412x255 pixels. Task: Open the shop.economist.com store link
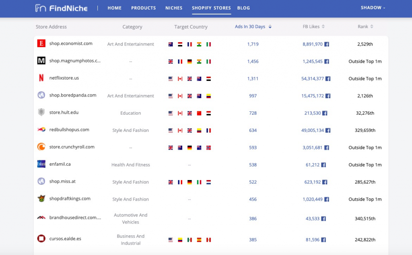(71, 43)
